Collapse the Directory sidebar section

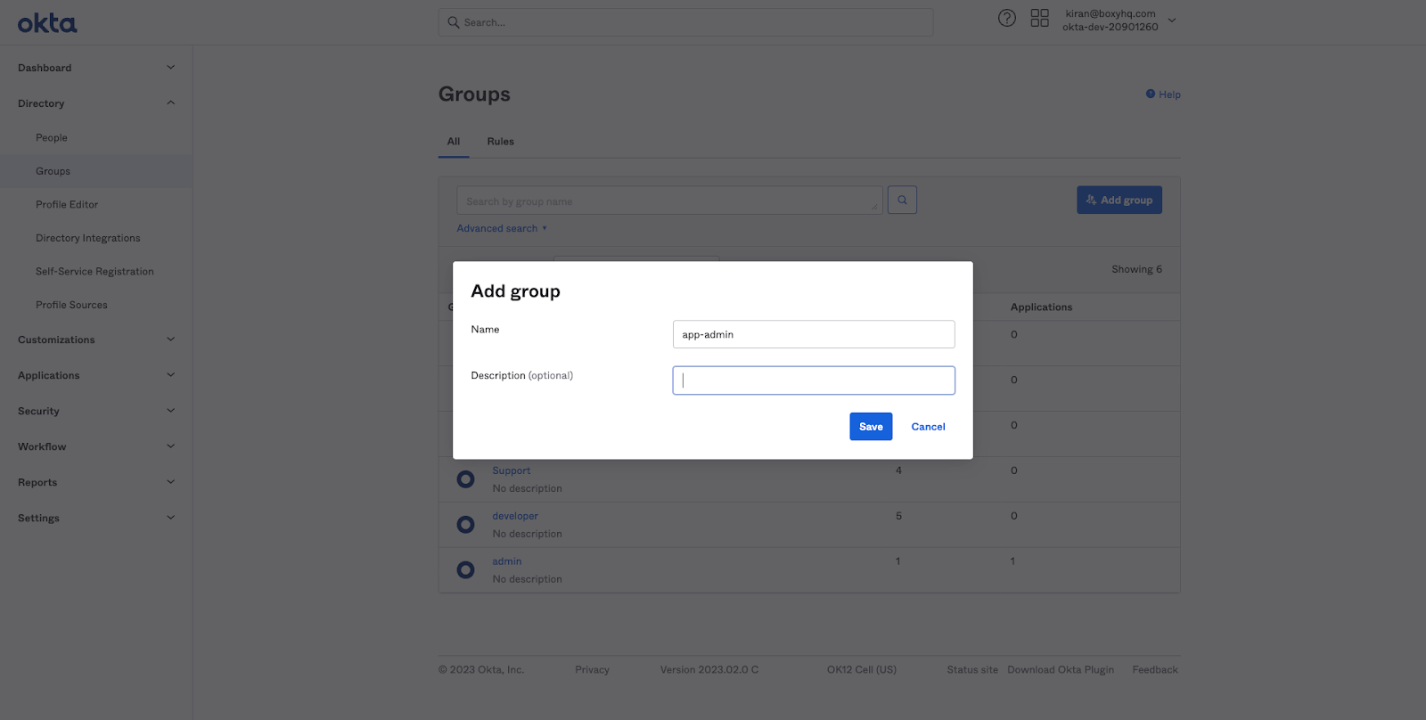(95, 103)
